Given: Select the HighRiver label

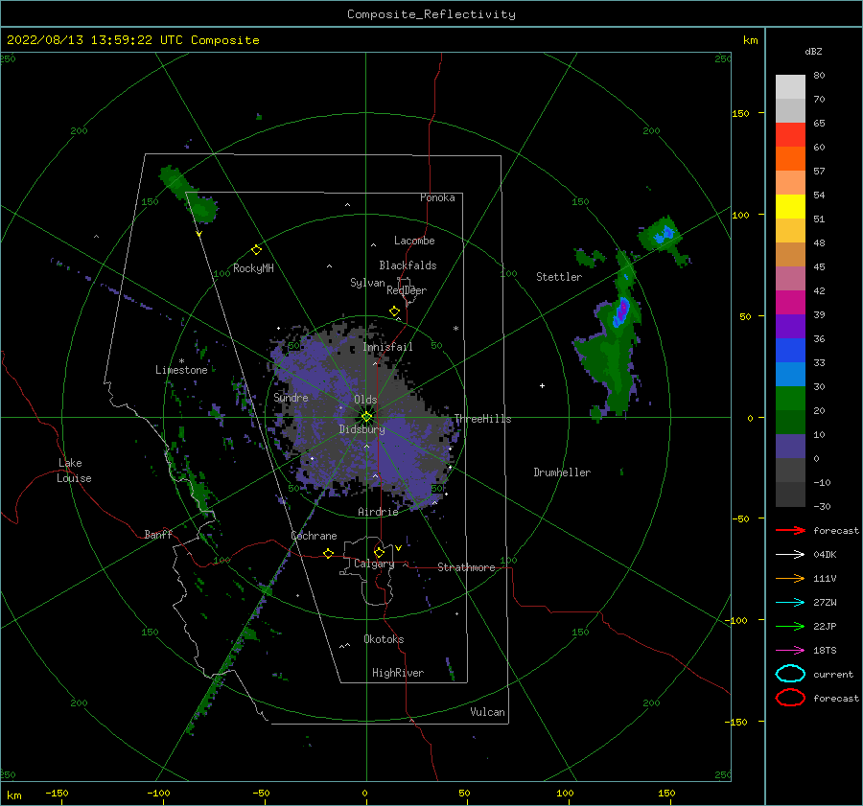Looking at the screenshot, I should pos(398,673).
